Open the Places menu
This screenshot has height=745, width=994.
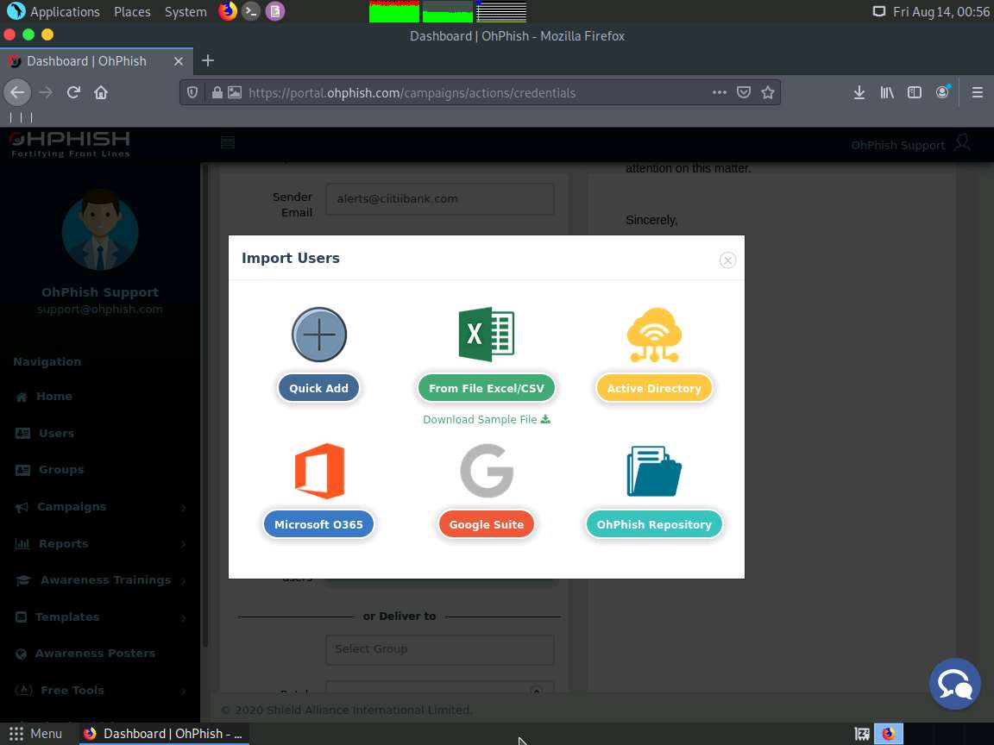132,11
